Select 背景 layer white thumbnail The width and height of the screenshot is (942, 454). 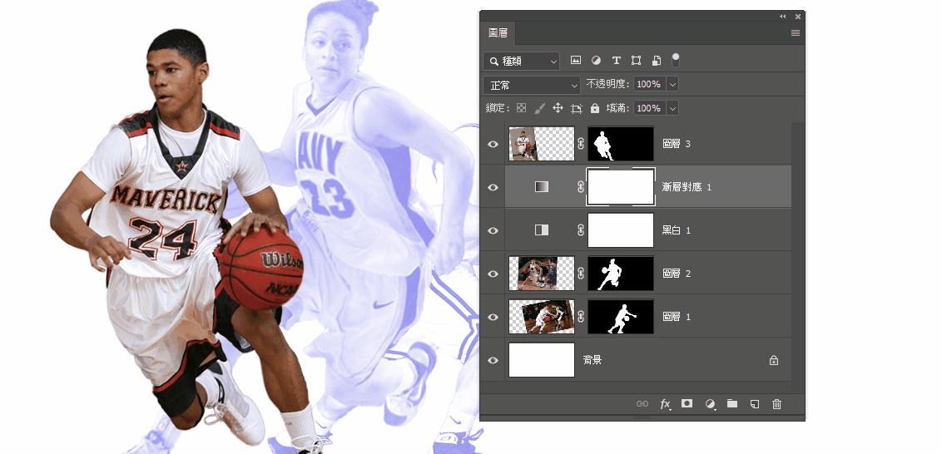click(x=542, y=360)
